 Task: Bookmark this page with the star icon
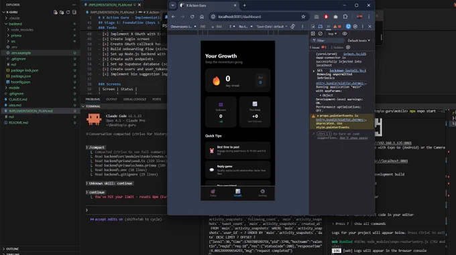coord(303,17)
